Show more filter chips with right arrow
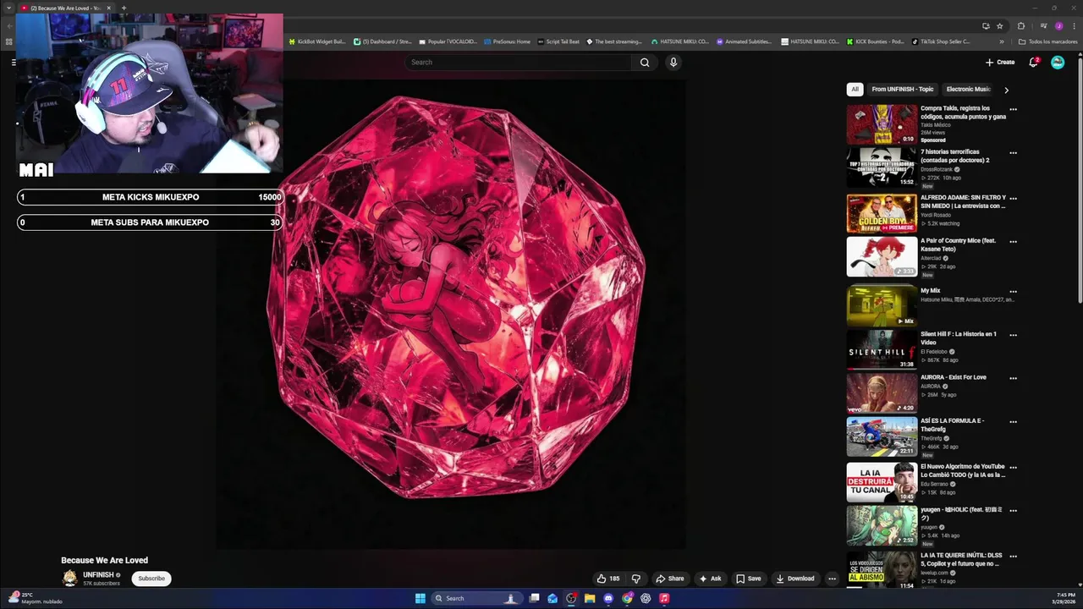Viewport: 1083px width, 609px height. tap(1006, 90)
